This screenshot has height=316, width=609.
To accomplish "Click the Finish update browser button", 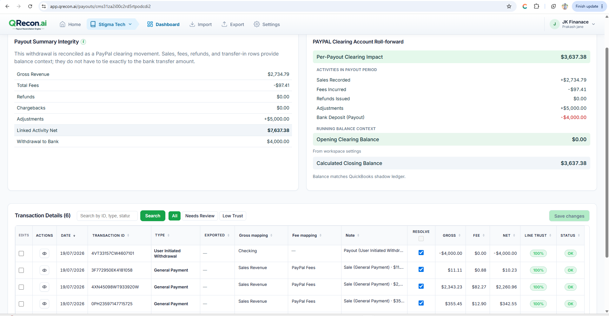I will [x=589, y=6].
